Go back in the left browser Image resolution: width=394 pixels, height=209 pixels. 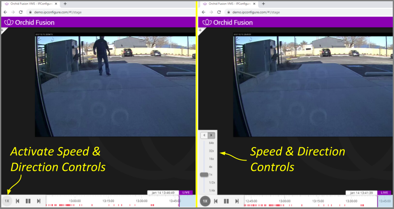(5, 12)
